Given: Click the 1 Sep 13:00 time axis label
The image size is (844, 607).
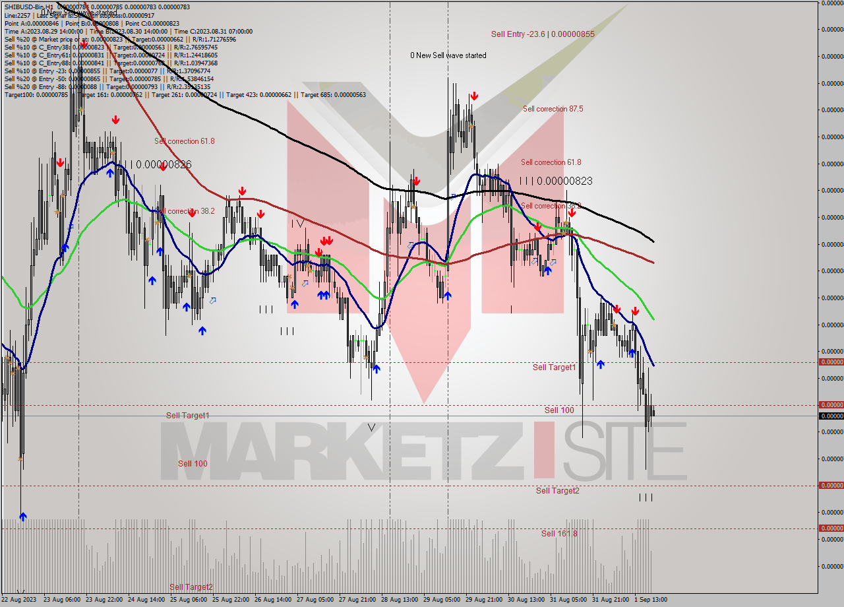Looking at the screenshot, I should 651,600.
